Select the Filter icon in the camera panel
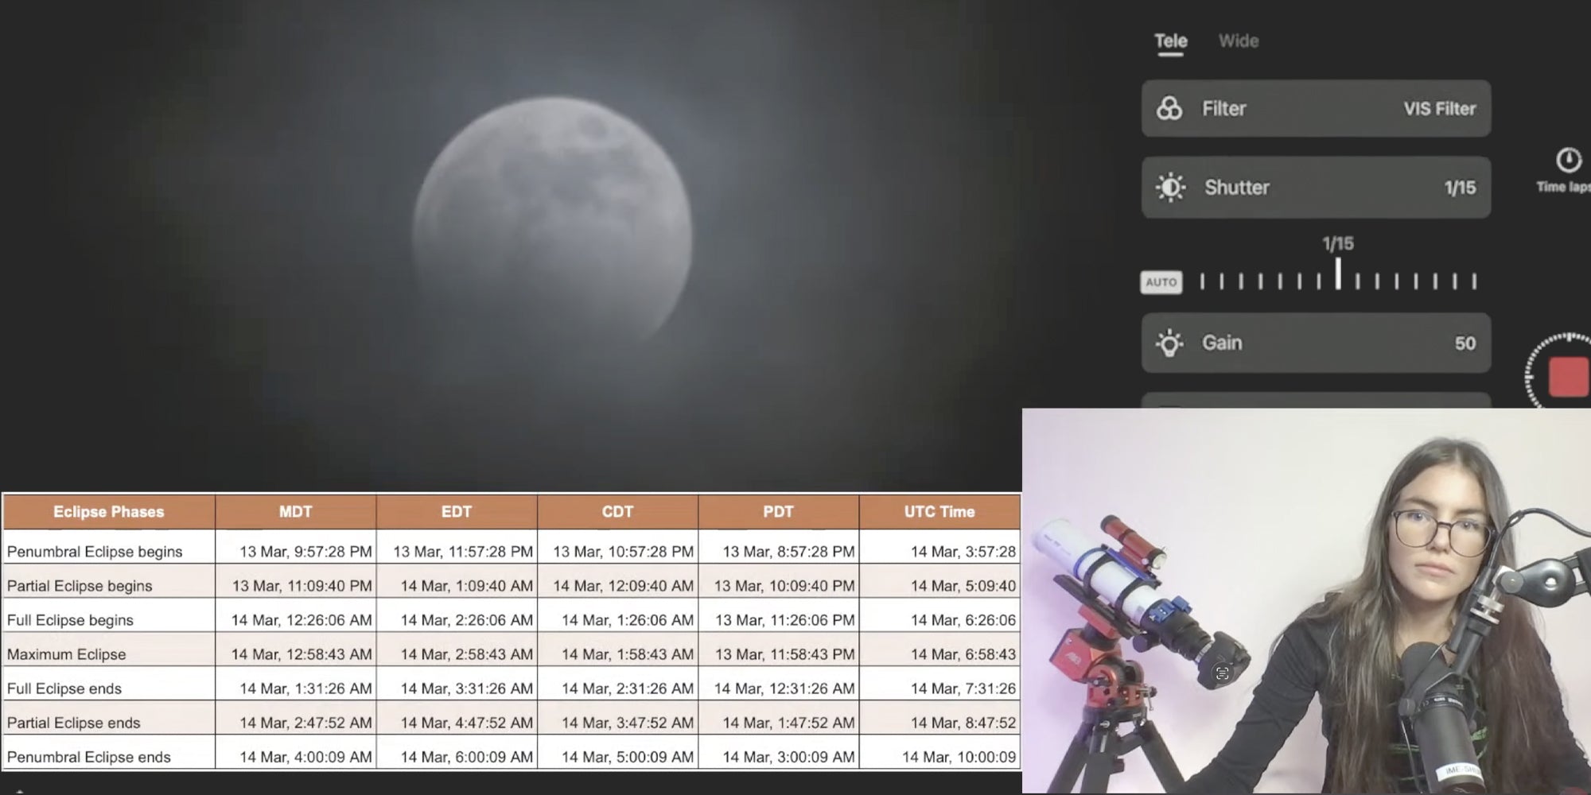 click(x=1169, y=108)
